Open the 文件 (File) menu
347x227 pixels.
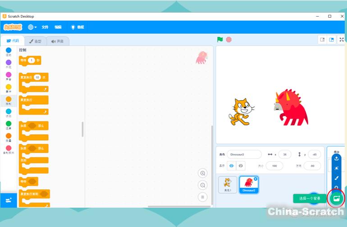(45, 27)
